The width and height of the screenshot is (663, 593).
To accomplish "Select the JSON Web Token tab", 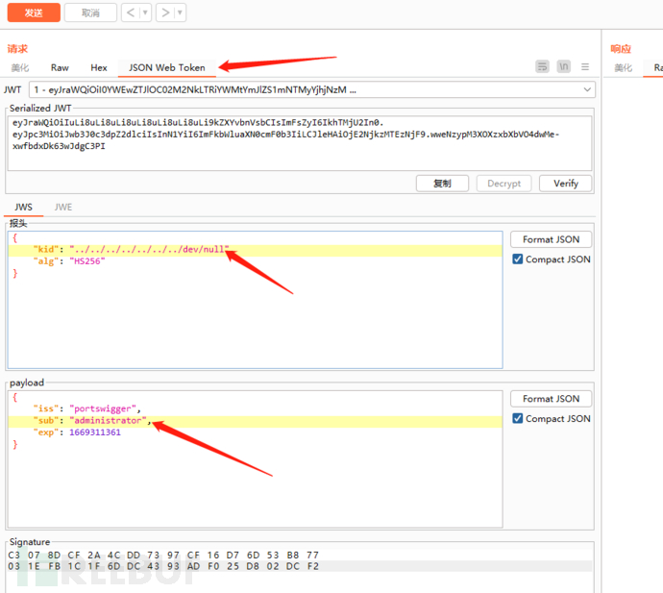I will 167,68.
